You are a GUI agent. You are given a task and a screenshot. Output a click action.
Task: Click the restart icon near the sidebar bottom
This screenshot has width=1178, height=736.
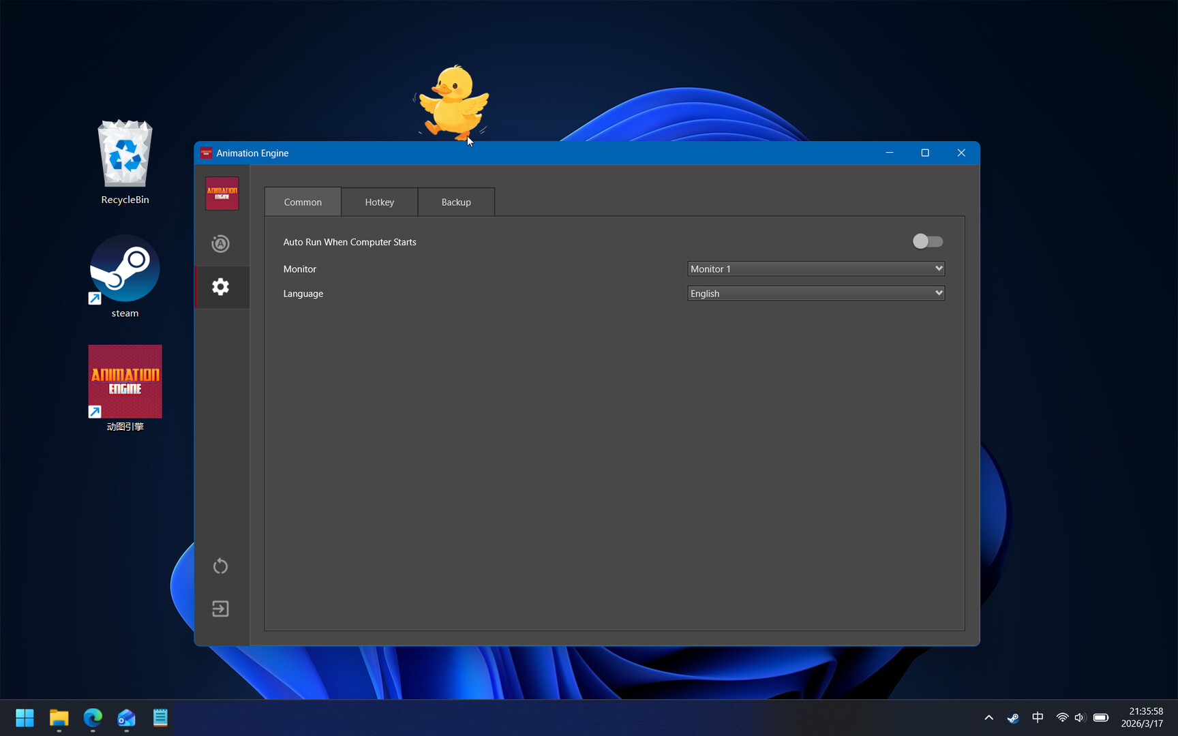(x=220, y=566)
